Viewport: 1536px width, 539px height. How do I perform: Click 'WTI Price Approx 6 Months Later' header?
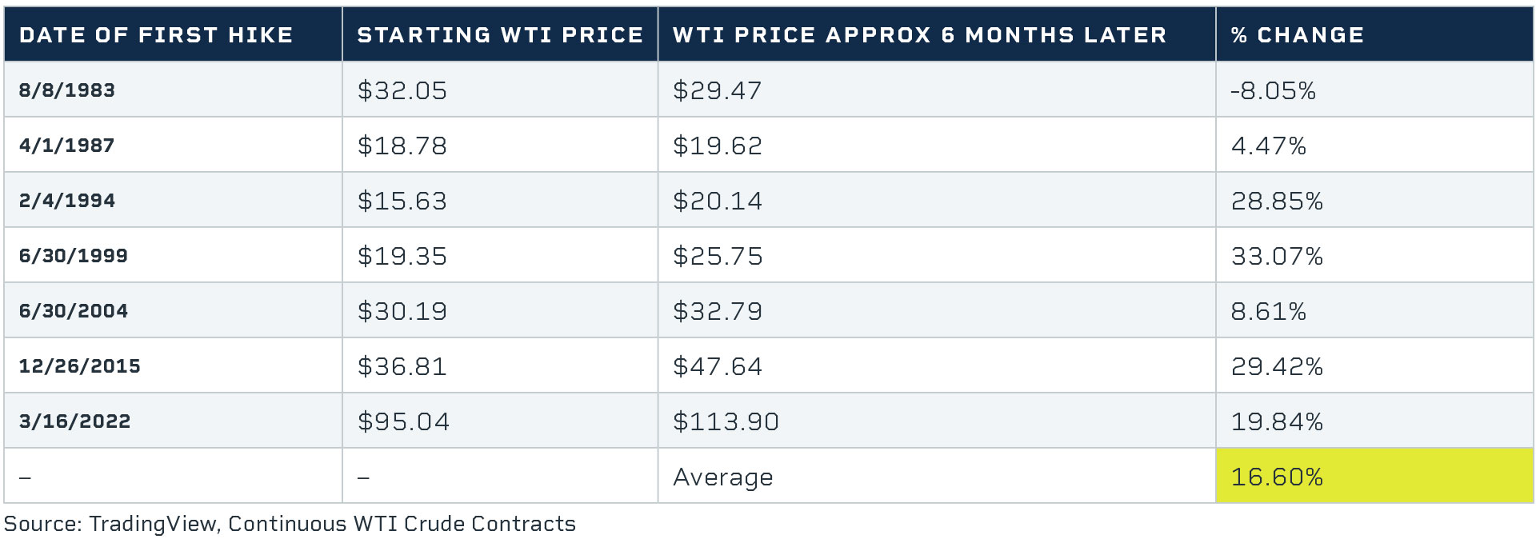[919, 35]
